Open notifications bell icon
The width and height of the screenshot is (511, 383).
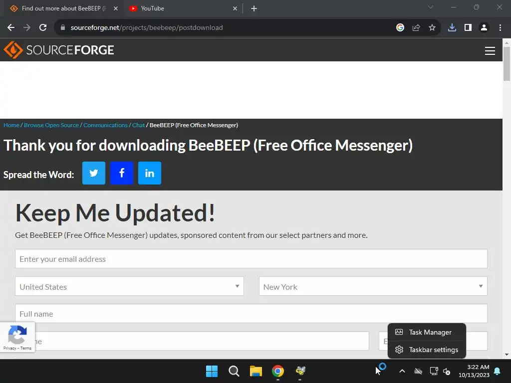498,371
